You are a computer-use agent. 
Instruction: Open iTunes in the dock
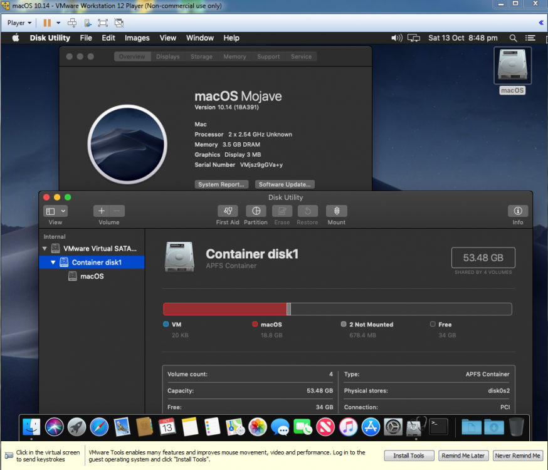348,427
